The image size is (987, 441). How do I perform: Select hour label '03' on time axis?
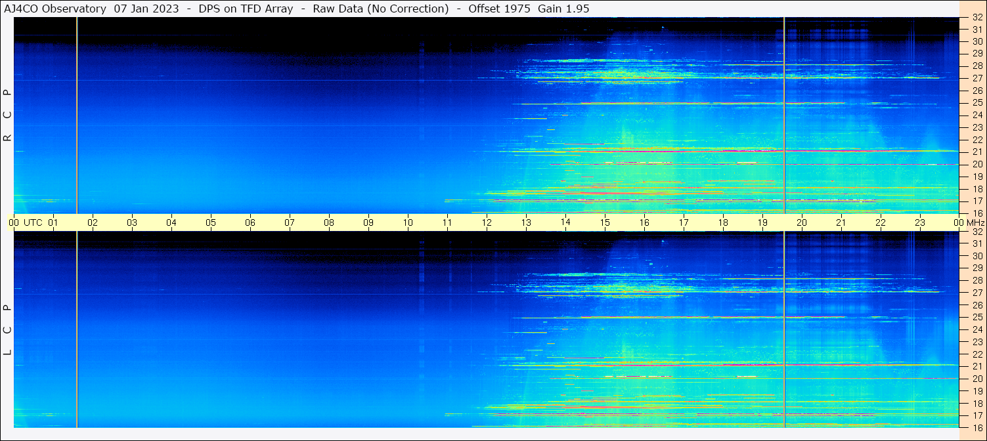click(x=132, y=222)
